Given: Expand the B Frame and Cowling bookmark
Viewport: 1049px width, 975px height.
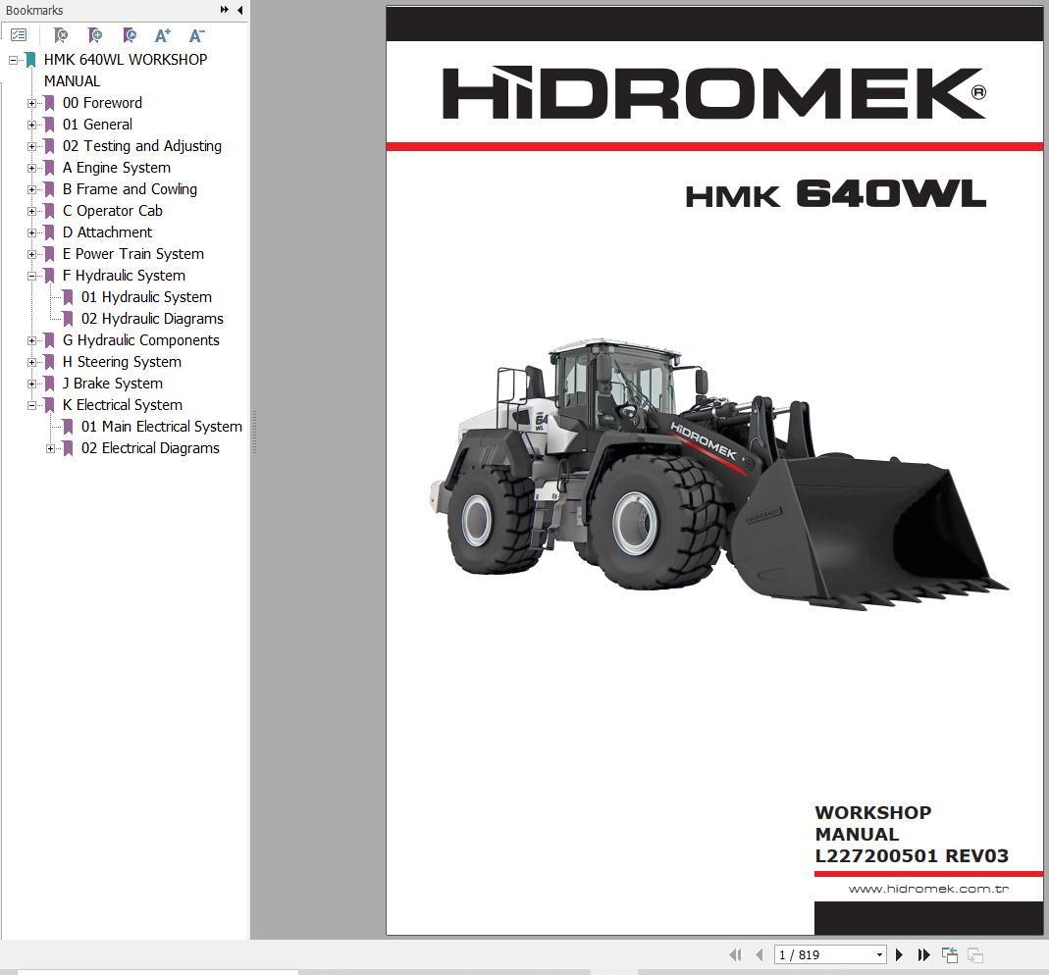Looking at the screenshot, I should (x=31, y=190).
